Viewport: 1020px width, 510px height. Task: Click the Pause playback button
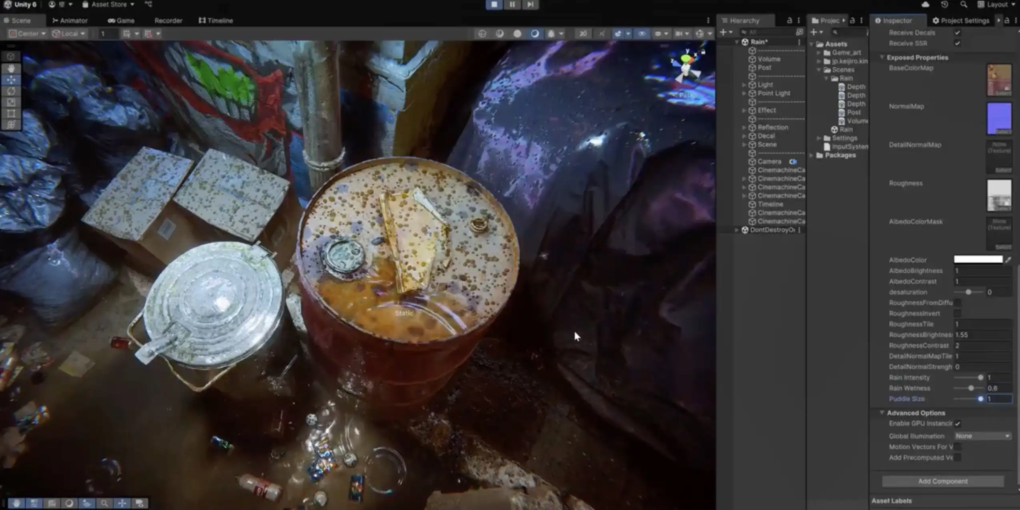(x=512, y=4)
